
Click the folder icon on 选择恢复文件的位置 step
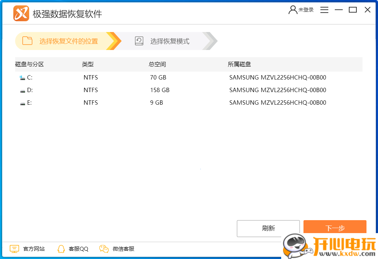coord(27,41)
